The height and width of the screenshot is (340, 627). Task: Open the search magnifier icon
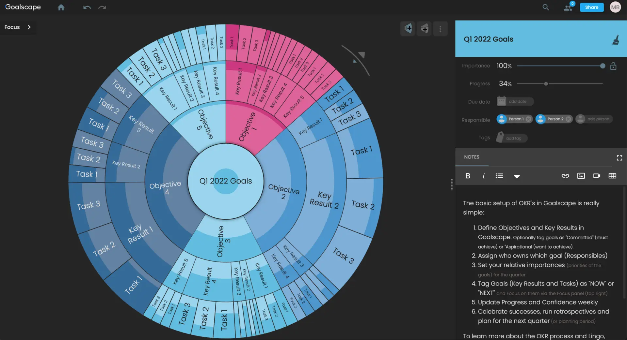[546, 7]
